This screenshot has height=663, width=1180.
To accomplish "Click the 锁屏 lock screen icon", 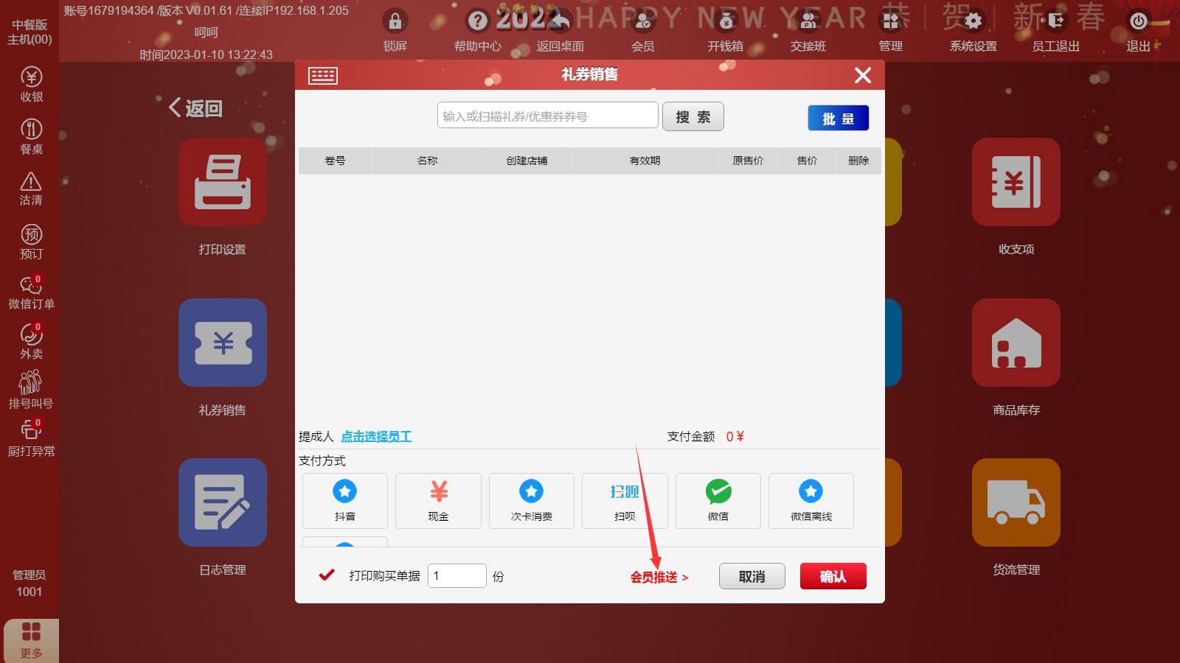I will [x=395, y=31].
